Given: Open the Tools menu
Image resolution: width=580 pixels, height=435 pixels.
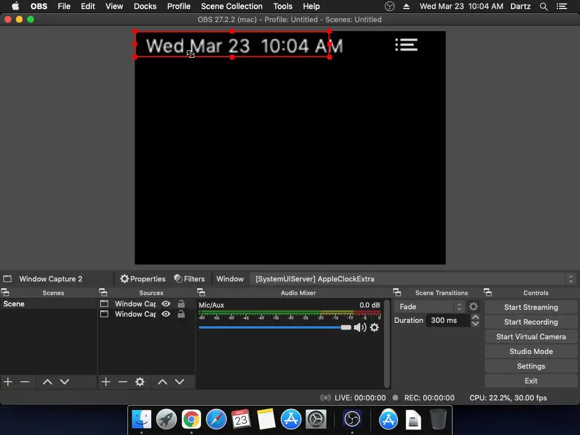Looking at the screenshot, I should (x=283, y=6).
